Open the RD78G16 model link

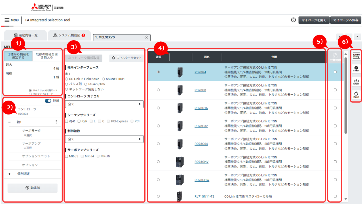201,108
